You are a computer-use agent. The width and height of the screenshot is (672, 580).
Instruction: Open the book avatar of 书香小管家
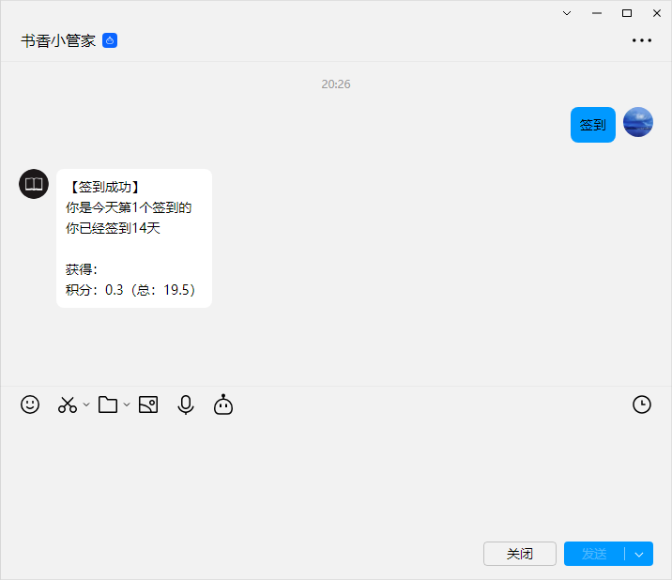pos(34,184)
